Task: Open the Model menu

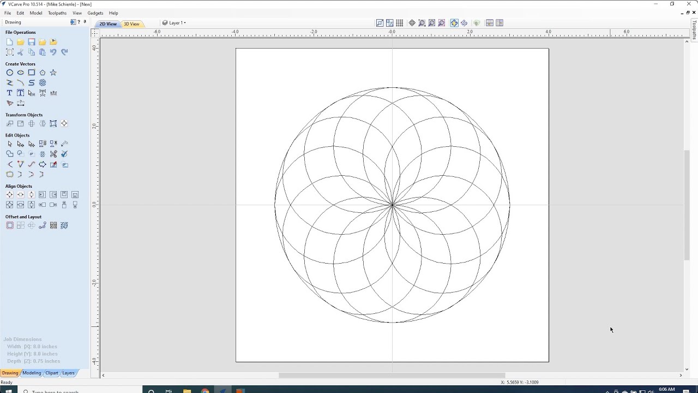Action: click(x=36, y=13)
